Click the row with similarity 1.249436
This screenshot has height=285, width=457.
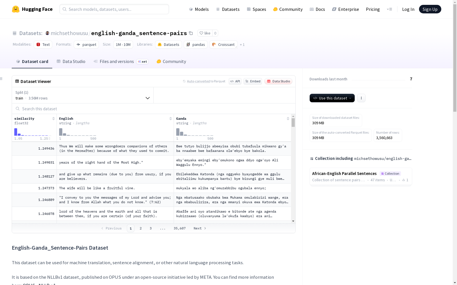[x=151, y=148]
